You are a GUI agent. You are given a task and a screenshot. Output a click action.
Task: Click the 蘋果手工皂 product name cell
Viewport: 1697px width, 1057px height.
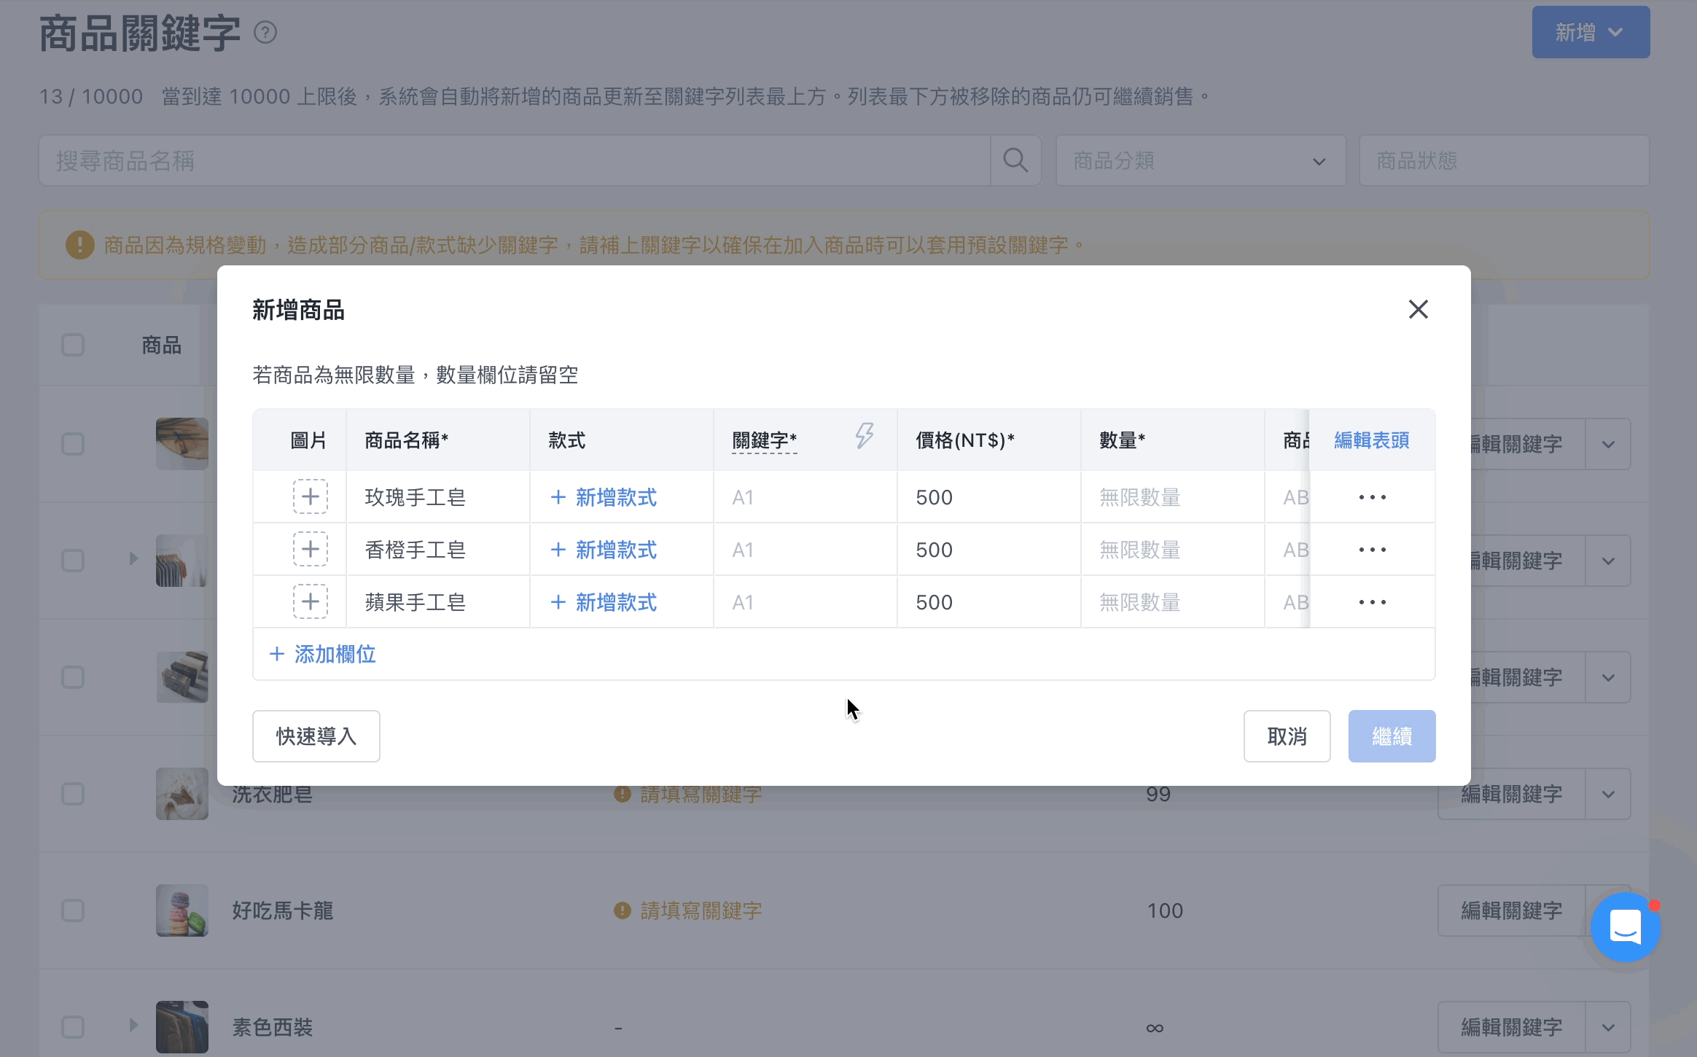437,602
